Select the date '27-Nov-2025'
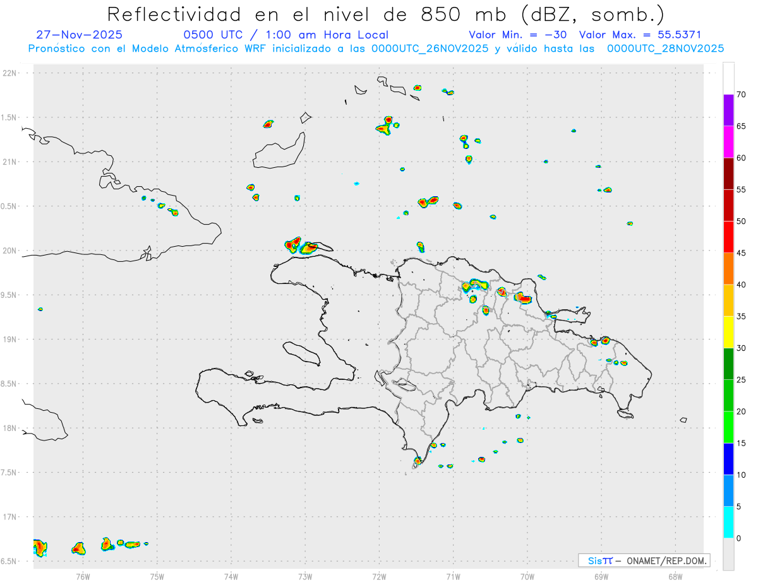The image size is (758, 585). [80, 35]
